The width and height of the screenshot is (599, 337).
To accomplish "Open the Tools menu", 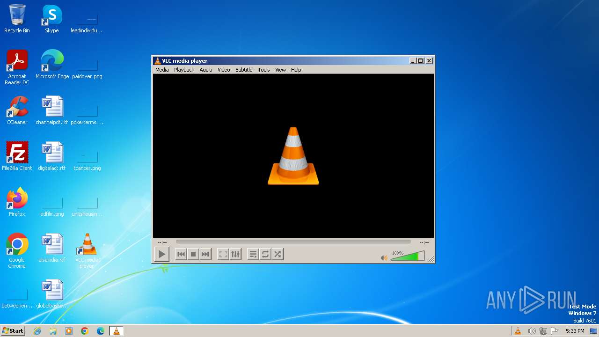I will (x=264, y=70).
